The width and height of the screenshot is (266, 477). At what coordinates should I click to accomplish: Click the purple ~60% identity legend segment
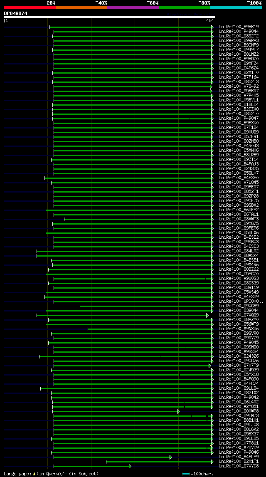133,7
